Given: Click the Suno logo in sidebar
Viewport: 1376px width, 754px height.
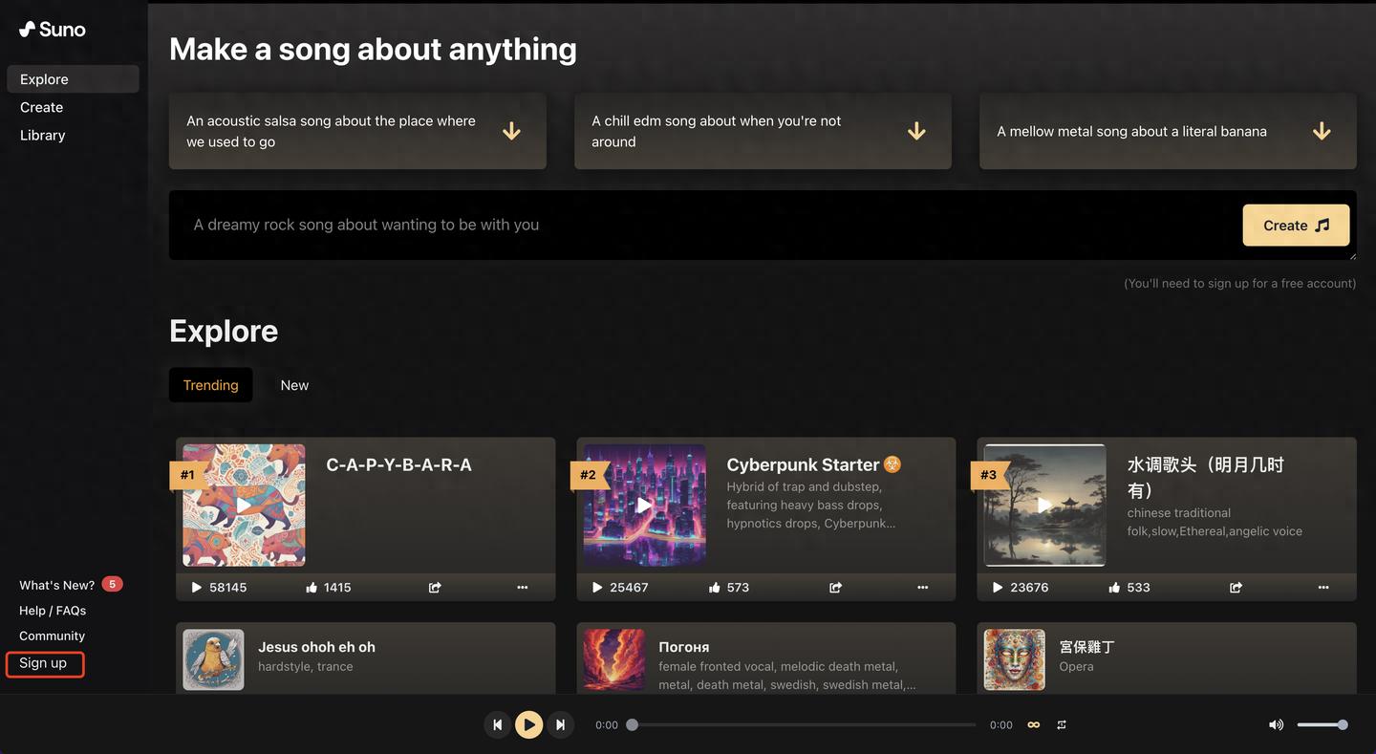Looking at the screenshot, I should (53, 30).
